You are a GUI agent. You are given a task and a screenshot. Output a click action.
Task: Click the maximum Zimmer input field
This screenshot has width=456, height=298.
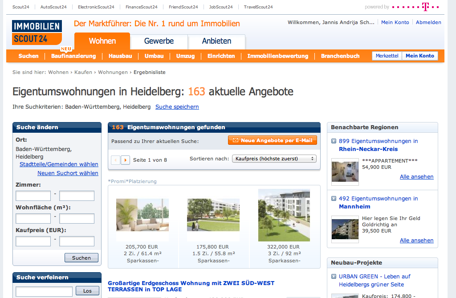77,196
